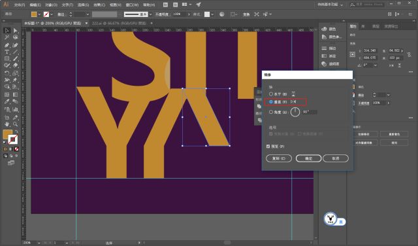The width and height of the screenshot is (418, 246).
Task: Select the angle radio button
Action: [271, 112]
